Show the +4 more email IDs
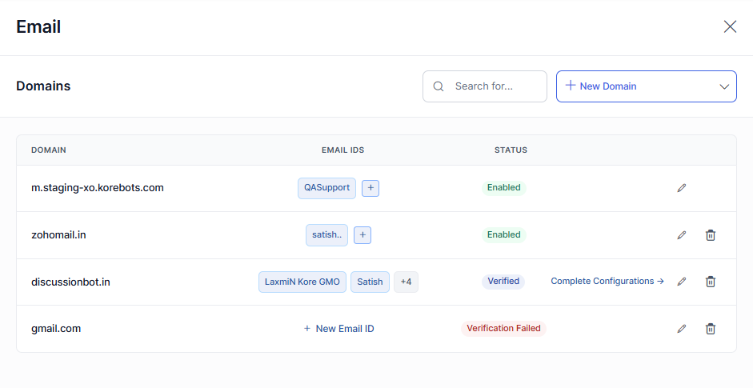This screenshot has height=388, width=753. [406, 282]
